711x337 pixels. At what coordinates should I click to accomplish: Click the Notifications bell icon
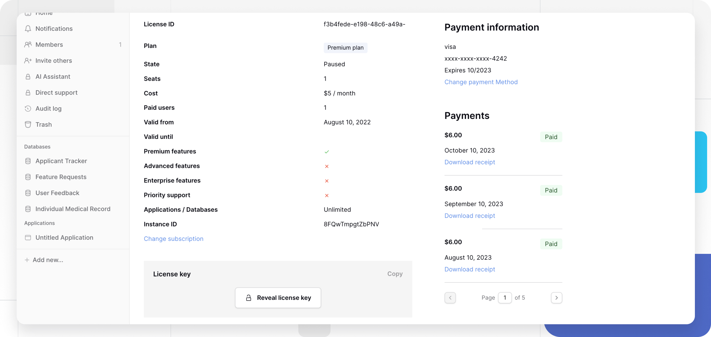coord(28,29)
